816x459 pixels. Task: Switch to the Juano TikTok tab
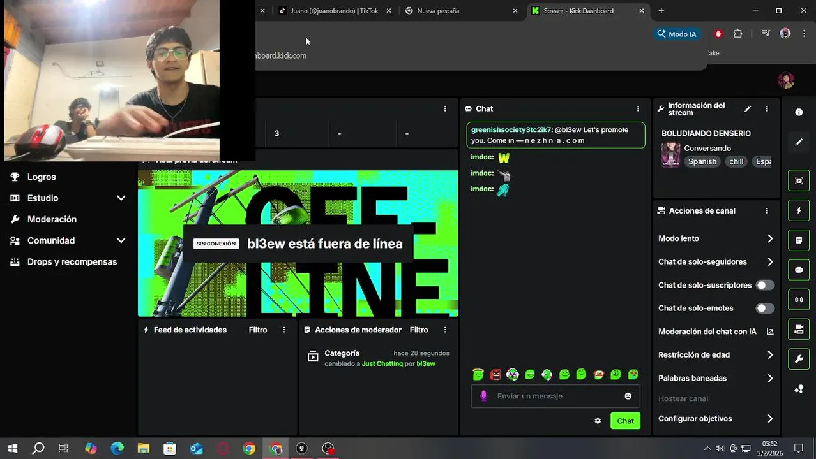[x=334, y=11]
